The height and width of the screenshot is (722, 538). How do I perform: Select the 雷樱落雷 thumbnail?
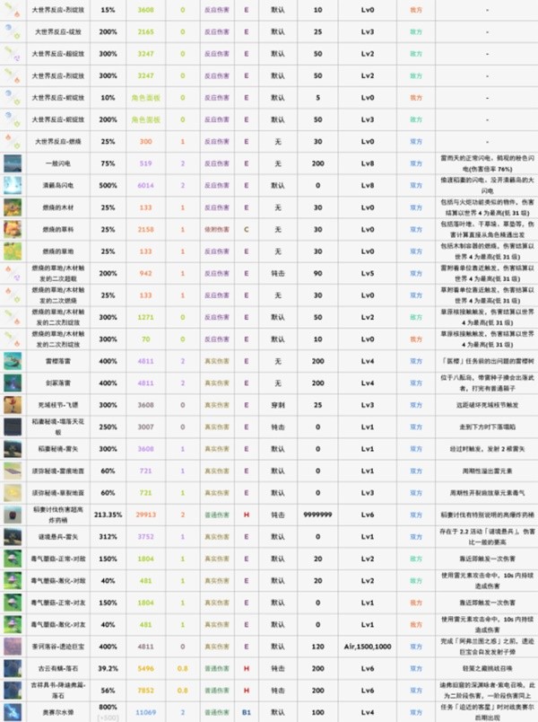coord(13,361)
